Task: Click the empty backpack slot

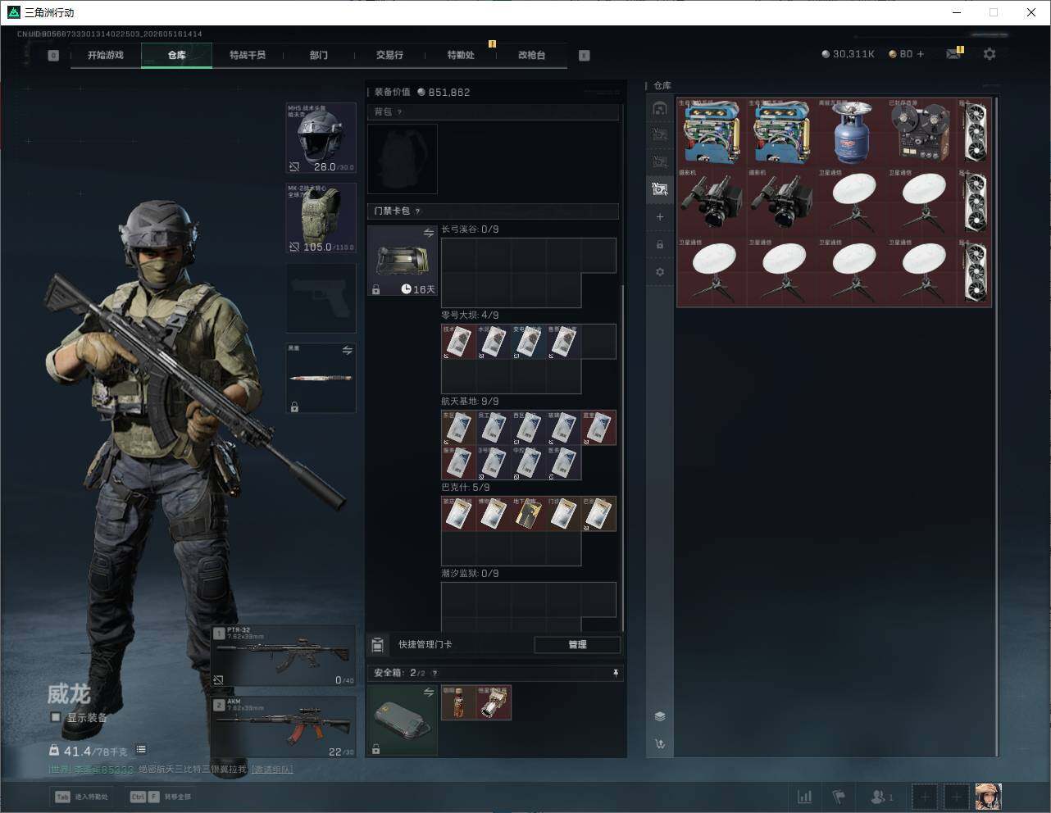Action: [403, 159]
